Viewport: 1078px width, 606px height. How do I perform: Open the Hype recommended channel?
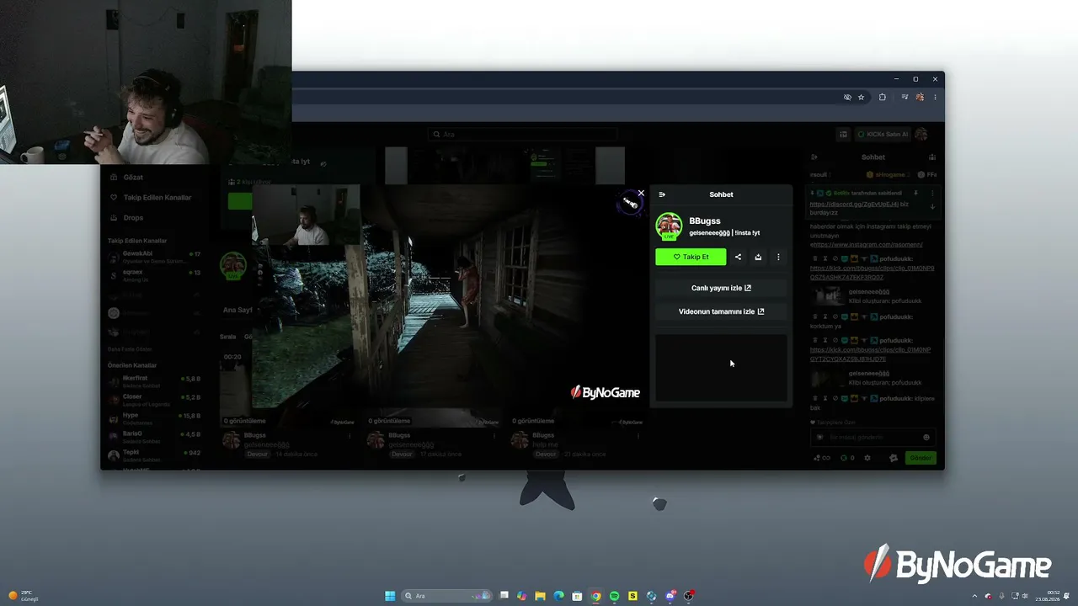(x=154, y=417)
